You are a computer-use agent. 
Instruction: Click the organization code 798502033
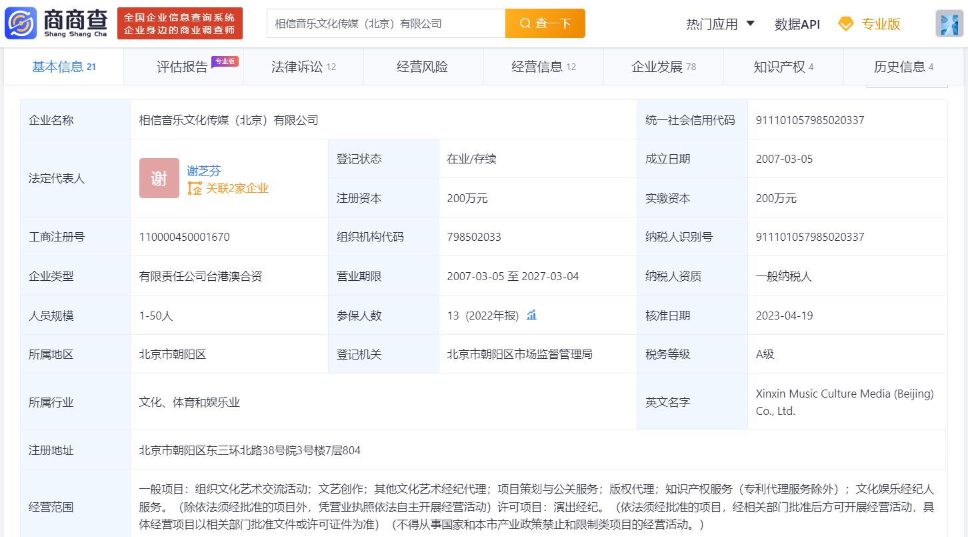point(474,237)
